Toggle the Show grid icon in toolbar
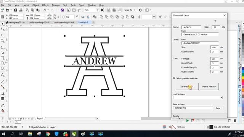Image resolution: width=244 pixels, height=137 pixels. [x=114, y=10]
